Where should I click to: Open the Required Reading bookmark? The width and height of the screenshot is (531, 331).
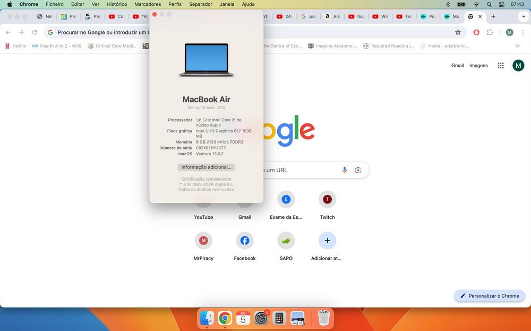point(389,46)
